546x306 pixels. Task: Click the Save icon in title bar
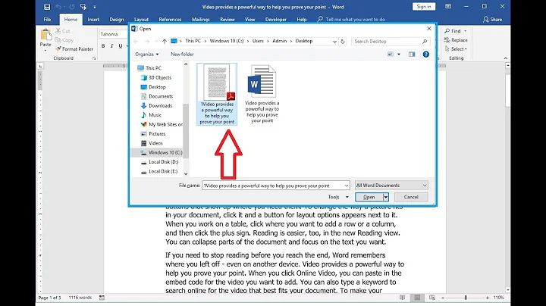[x=47, y=7]
